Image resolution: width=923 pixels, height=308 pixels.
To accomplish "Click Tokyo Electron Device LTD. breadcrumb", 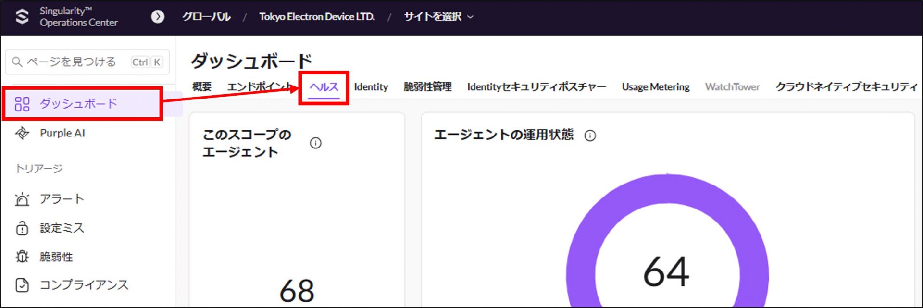I will pos(317,17).
